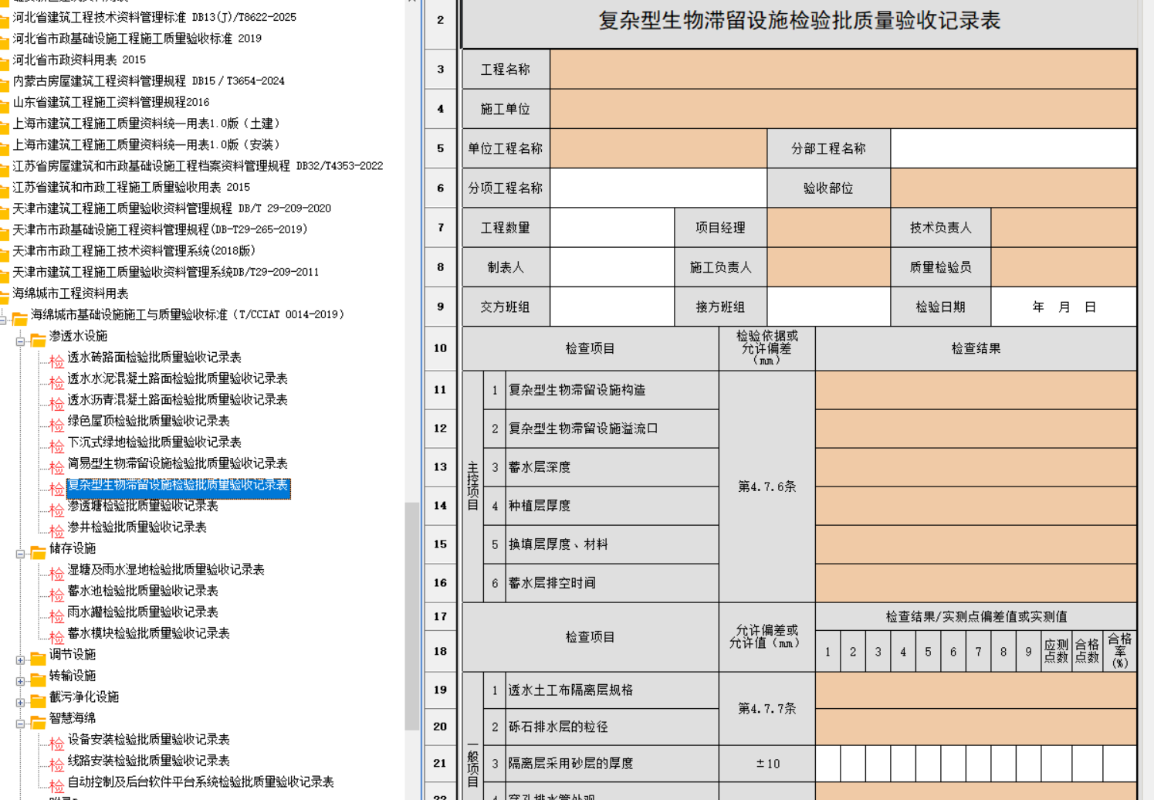Click the 检 icon beside 渗井检验批质量验收记录表
This screenshot has width=1154, height=800.
coord(56,531)
